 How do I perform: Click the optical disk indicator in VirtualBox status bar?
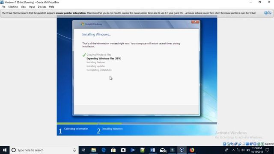[x=228, y=144]
